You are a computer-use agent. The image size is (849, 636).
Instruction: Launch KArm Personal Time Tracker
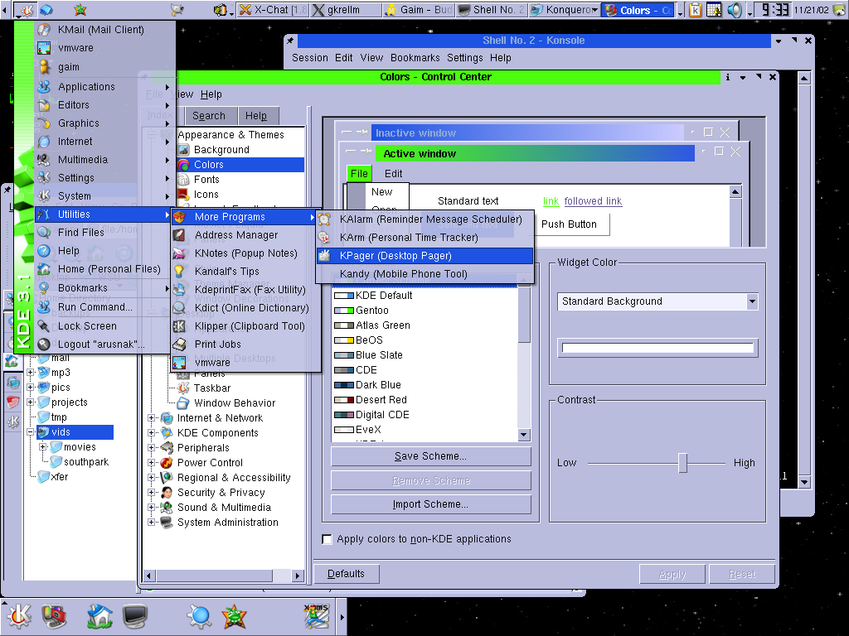point(425,238)
